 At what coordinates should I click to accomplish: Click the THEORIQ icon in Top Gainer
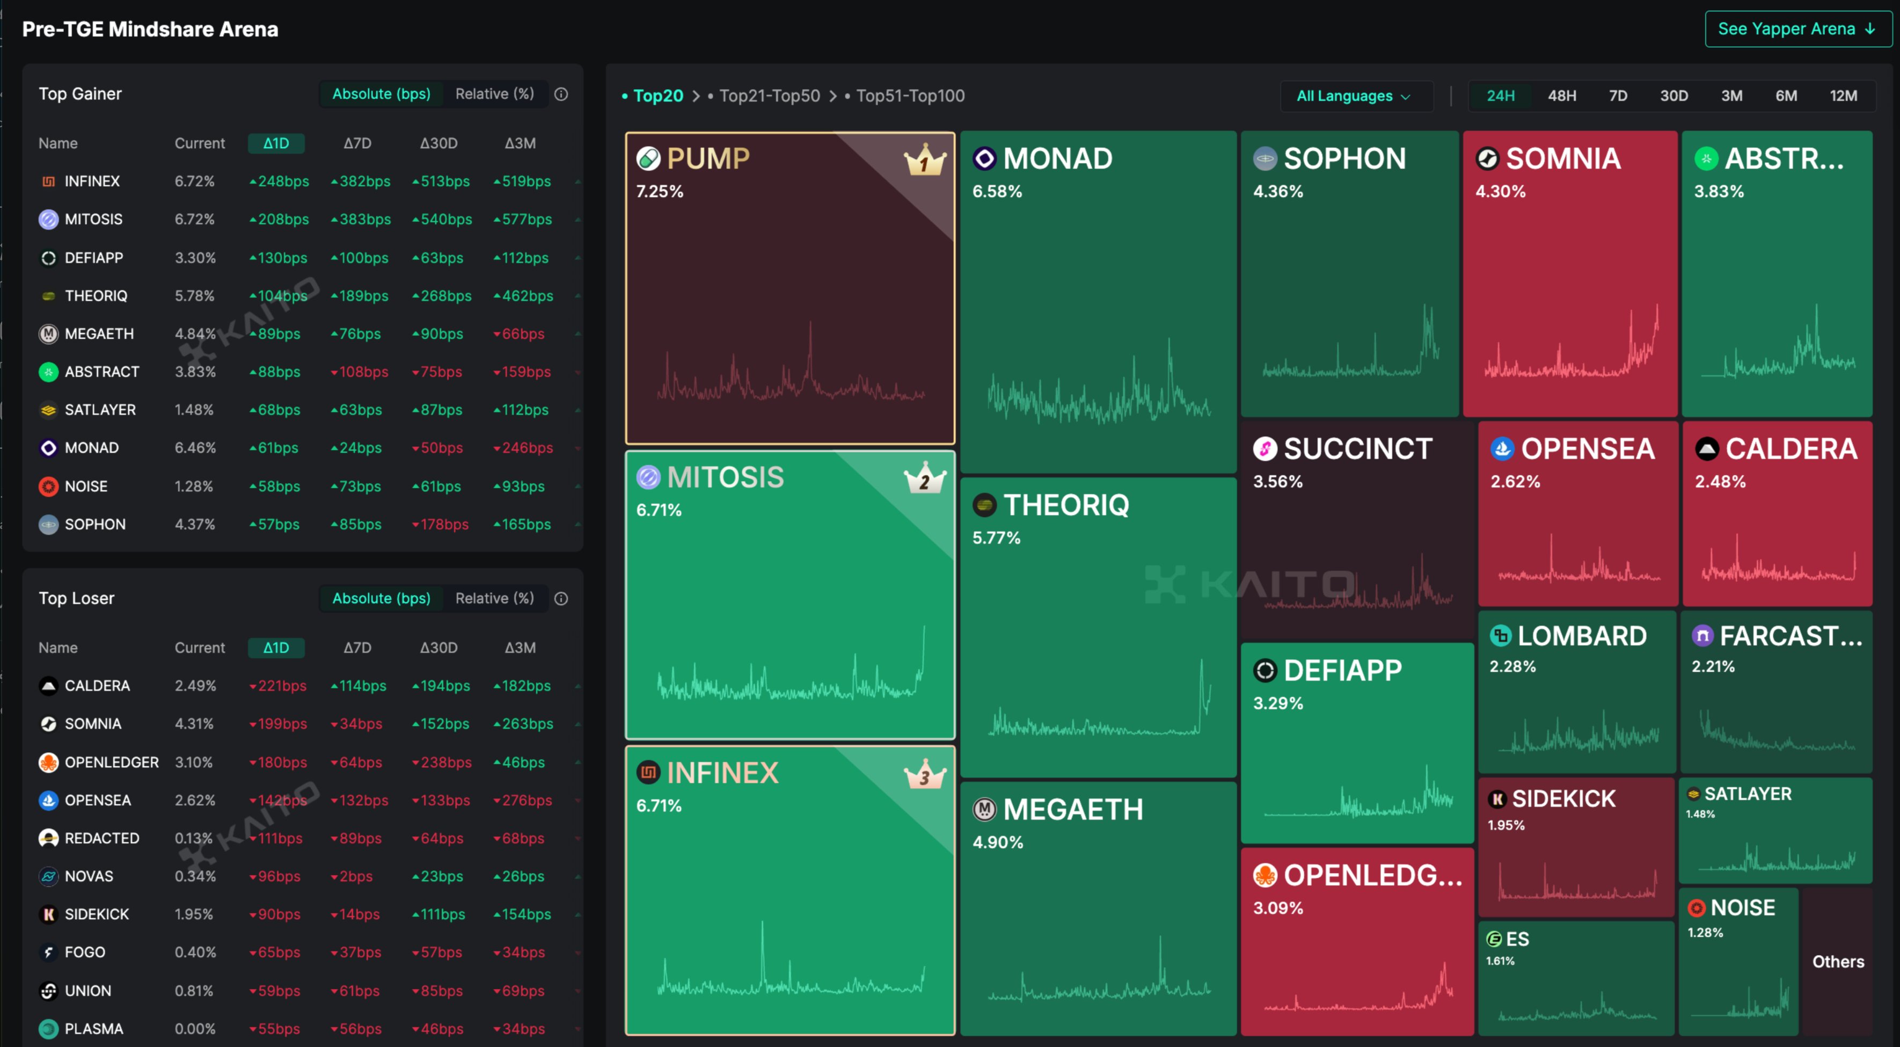click(x=49, y=296)
